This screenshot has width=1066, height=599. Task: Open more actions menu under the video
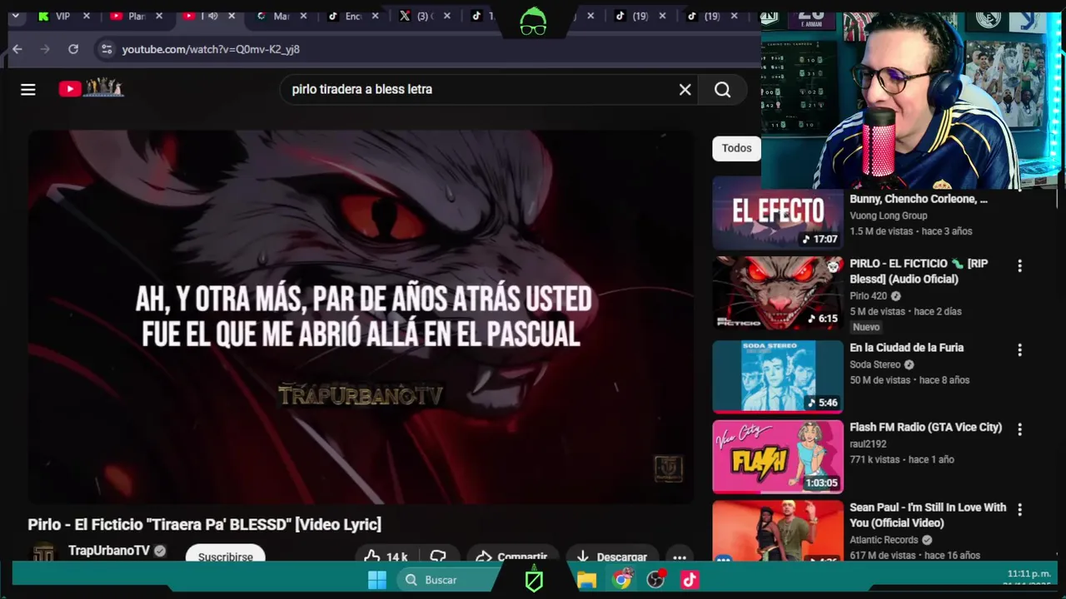680,557
